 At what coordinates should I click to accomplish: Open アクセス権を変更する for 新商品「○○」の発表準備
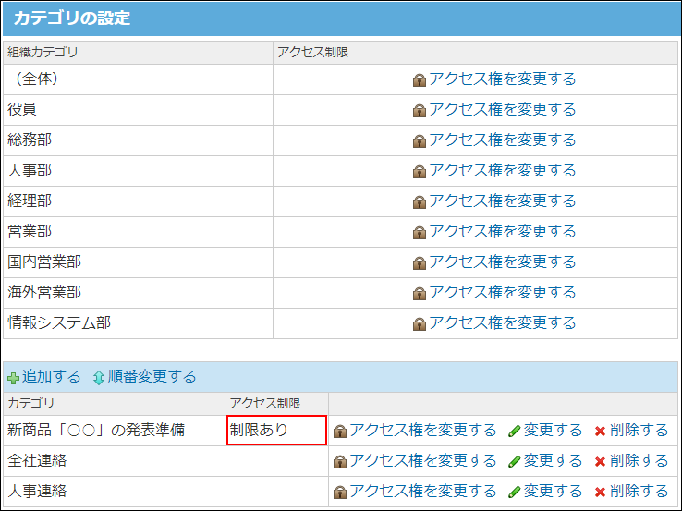[422, 430]
